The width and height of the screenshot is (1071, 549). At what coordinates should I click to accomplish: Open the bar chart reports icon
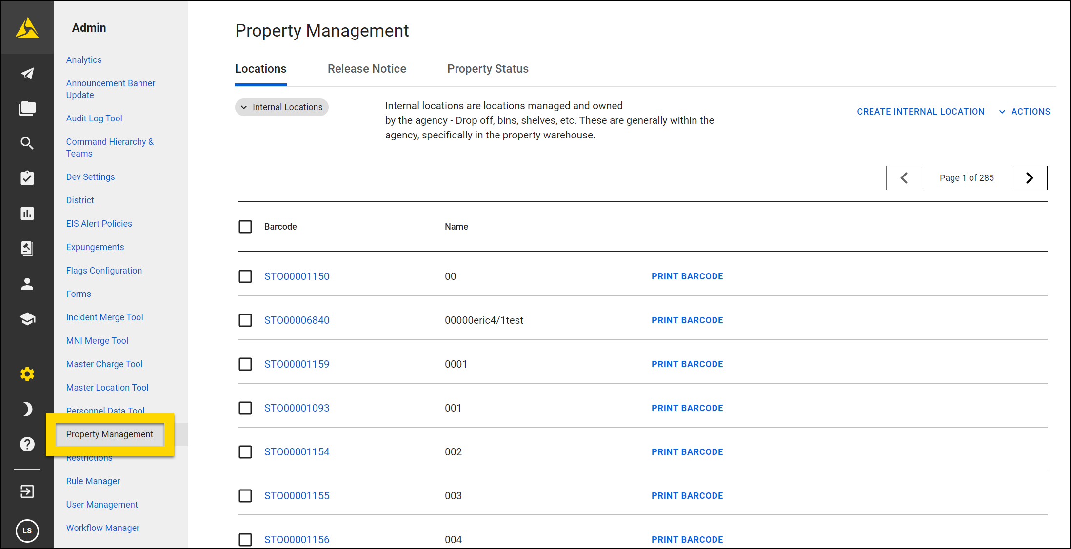27,214
